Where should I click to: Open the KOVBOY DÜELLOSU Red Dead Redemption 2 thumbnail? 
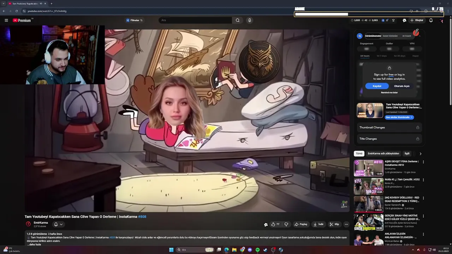click(368, 204)
